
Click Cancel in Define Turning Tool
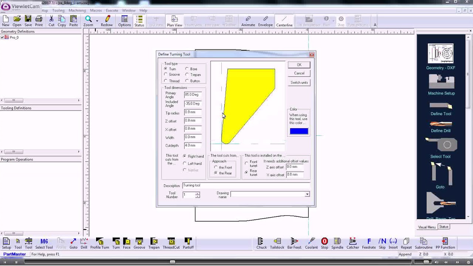point(299,73)
